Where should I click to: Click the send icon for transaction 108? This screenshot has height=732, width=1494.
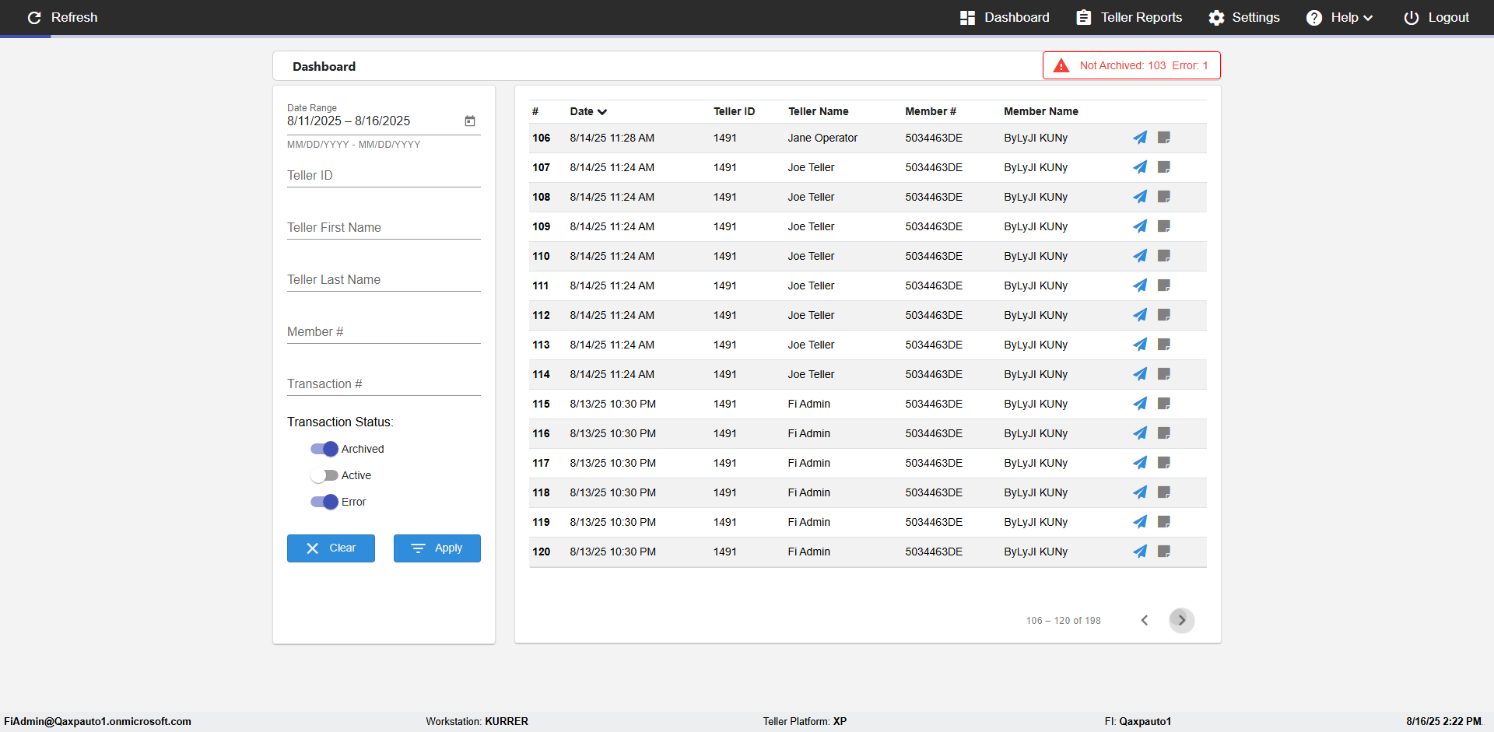point(1140,197)
